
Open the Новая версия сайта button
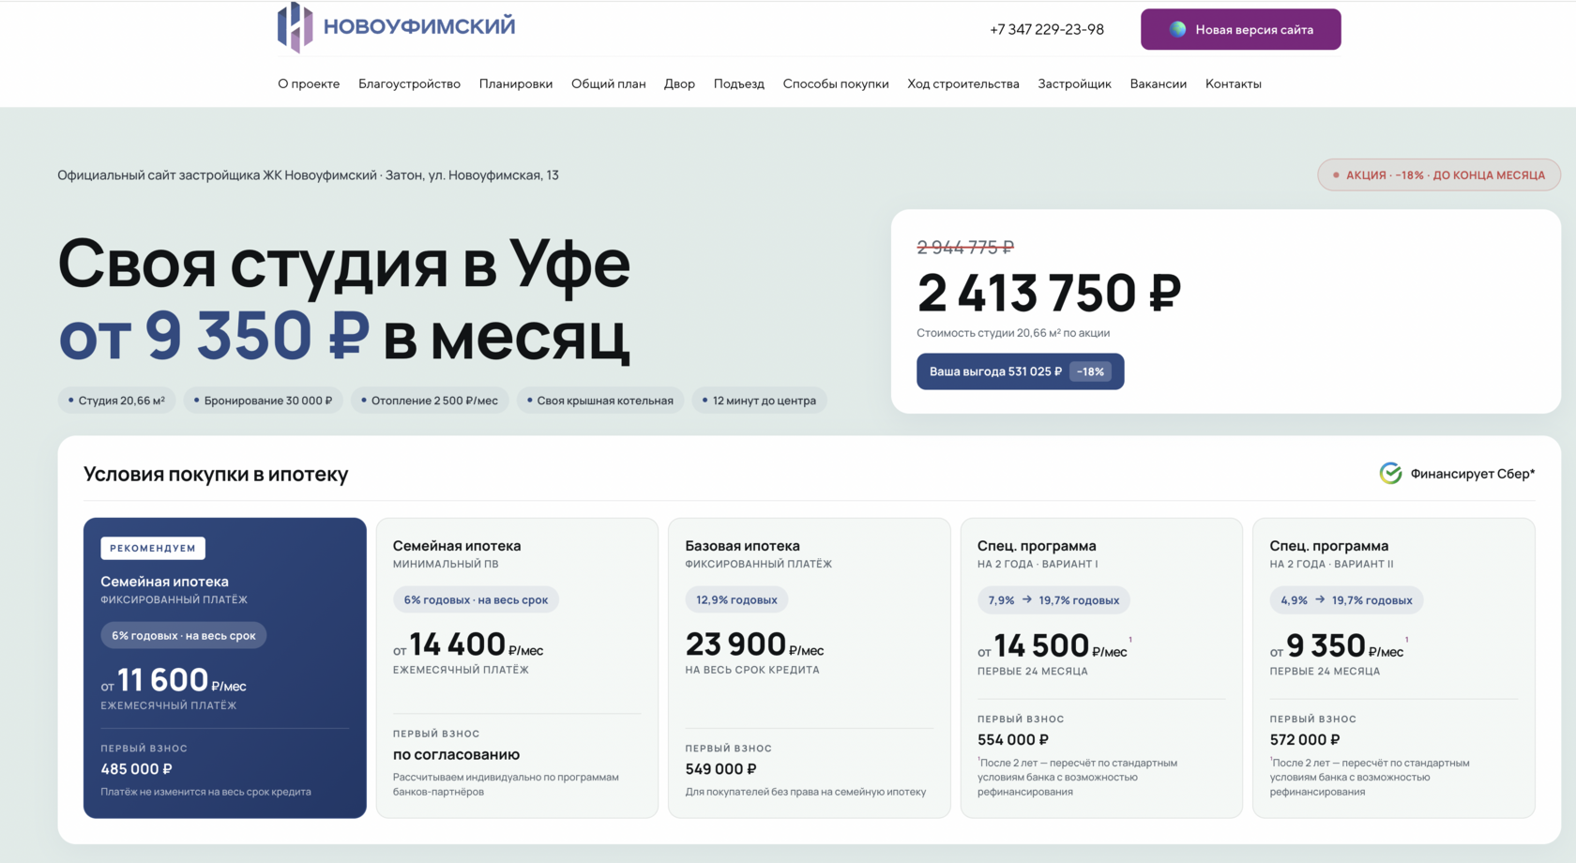1240,29
